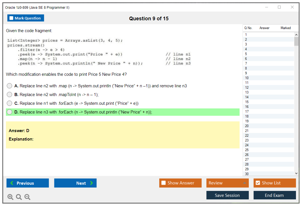Click the End Exam button
Viewport: 303px width, 207px height.
275,195
